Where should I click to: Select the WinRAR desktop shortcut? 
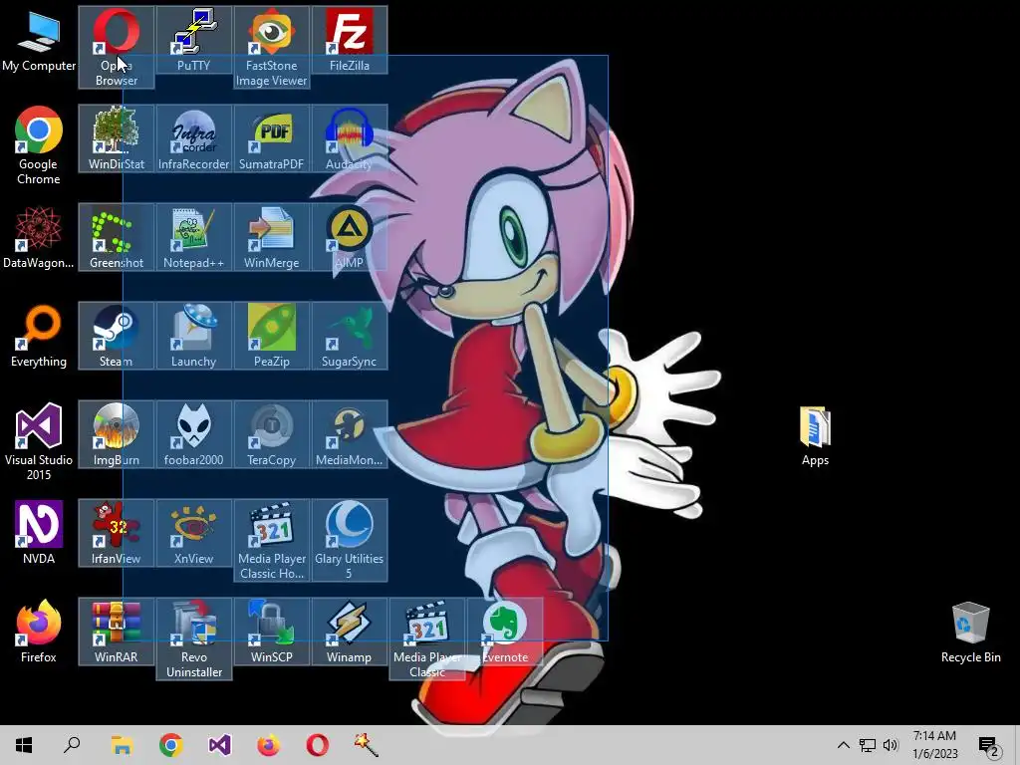(117, 632)
